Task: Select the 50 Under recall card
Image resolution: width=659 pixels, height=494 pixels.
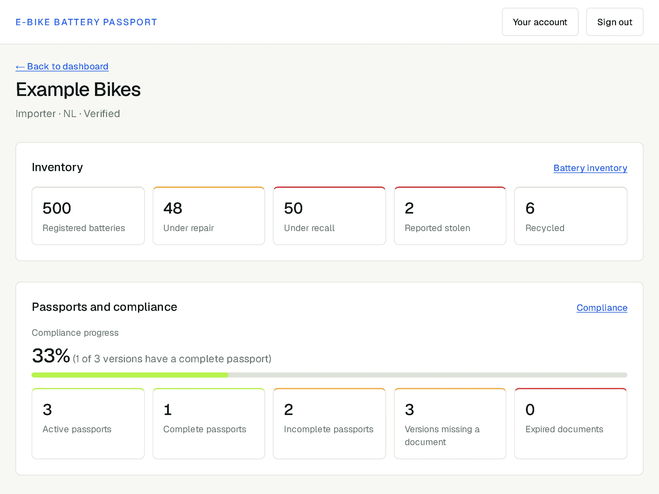Action: tap(329, 216)
